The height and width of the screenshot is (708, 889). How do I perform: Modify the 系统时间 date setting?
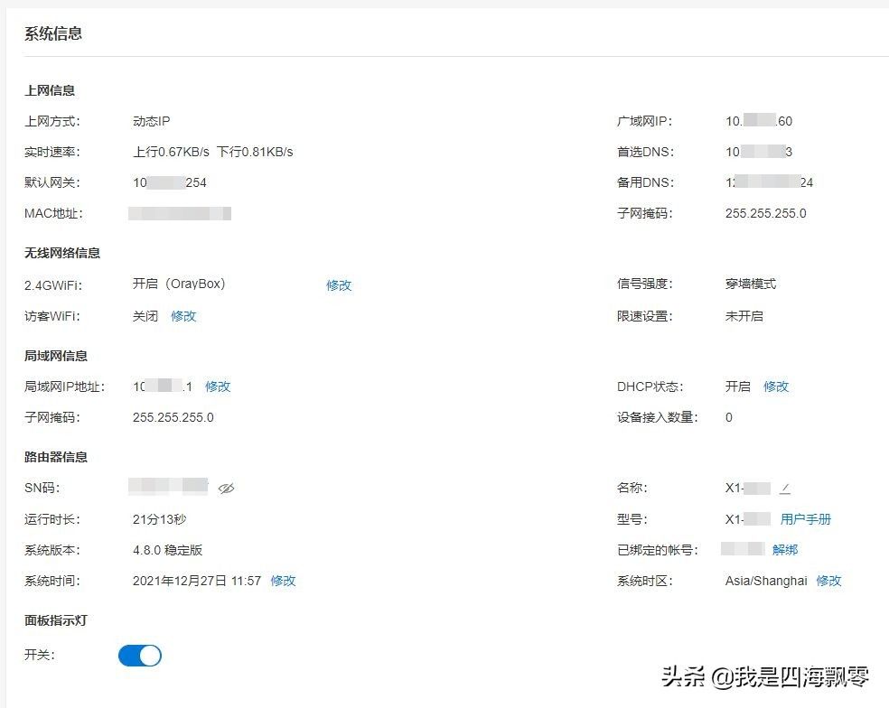283,581
